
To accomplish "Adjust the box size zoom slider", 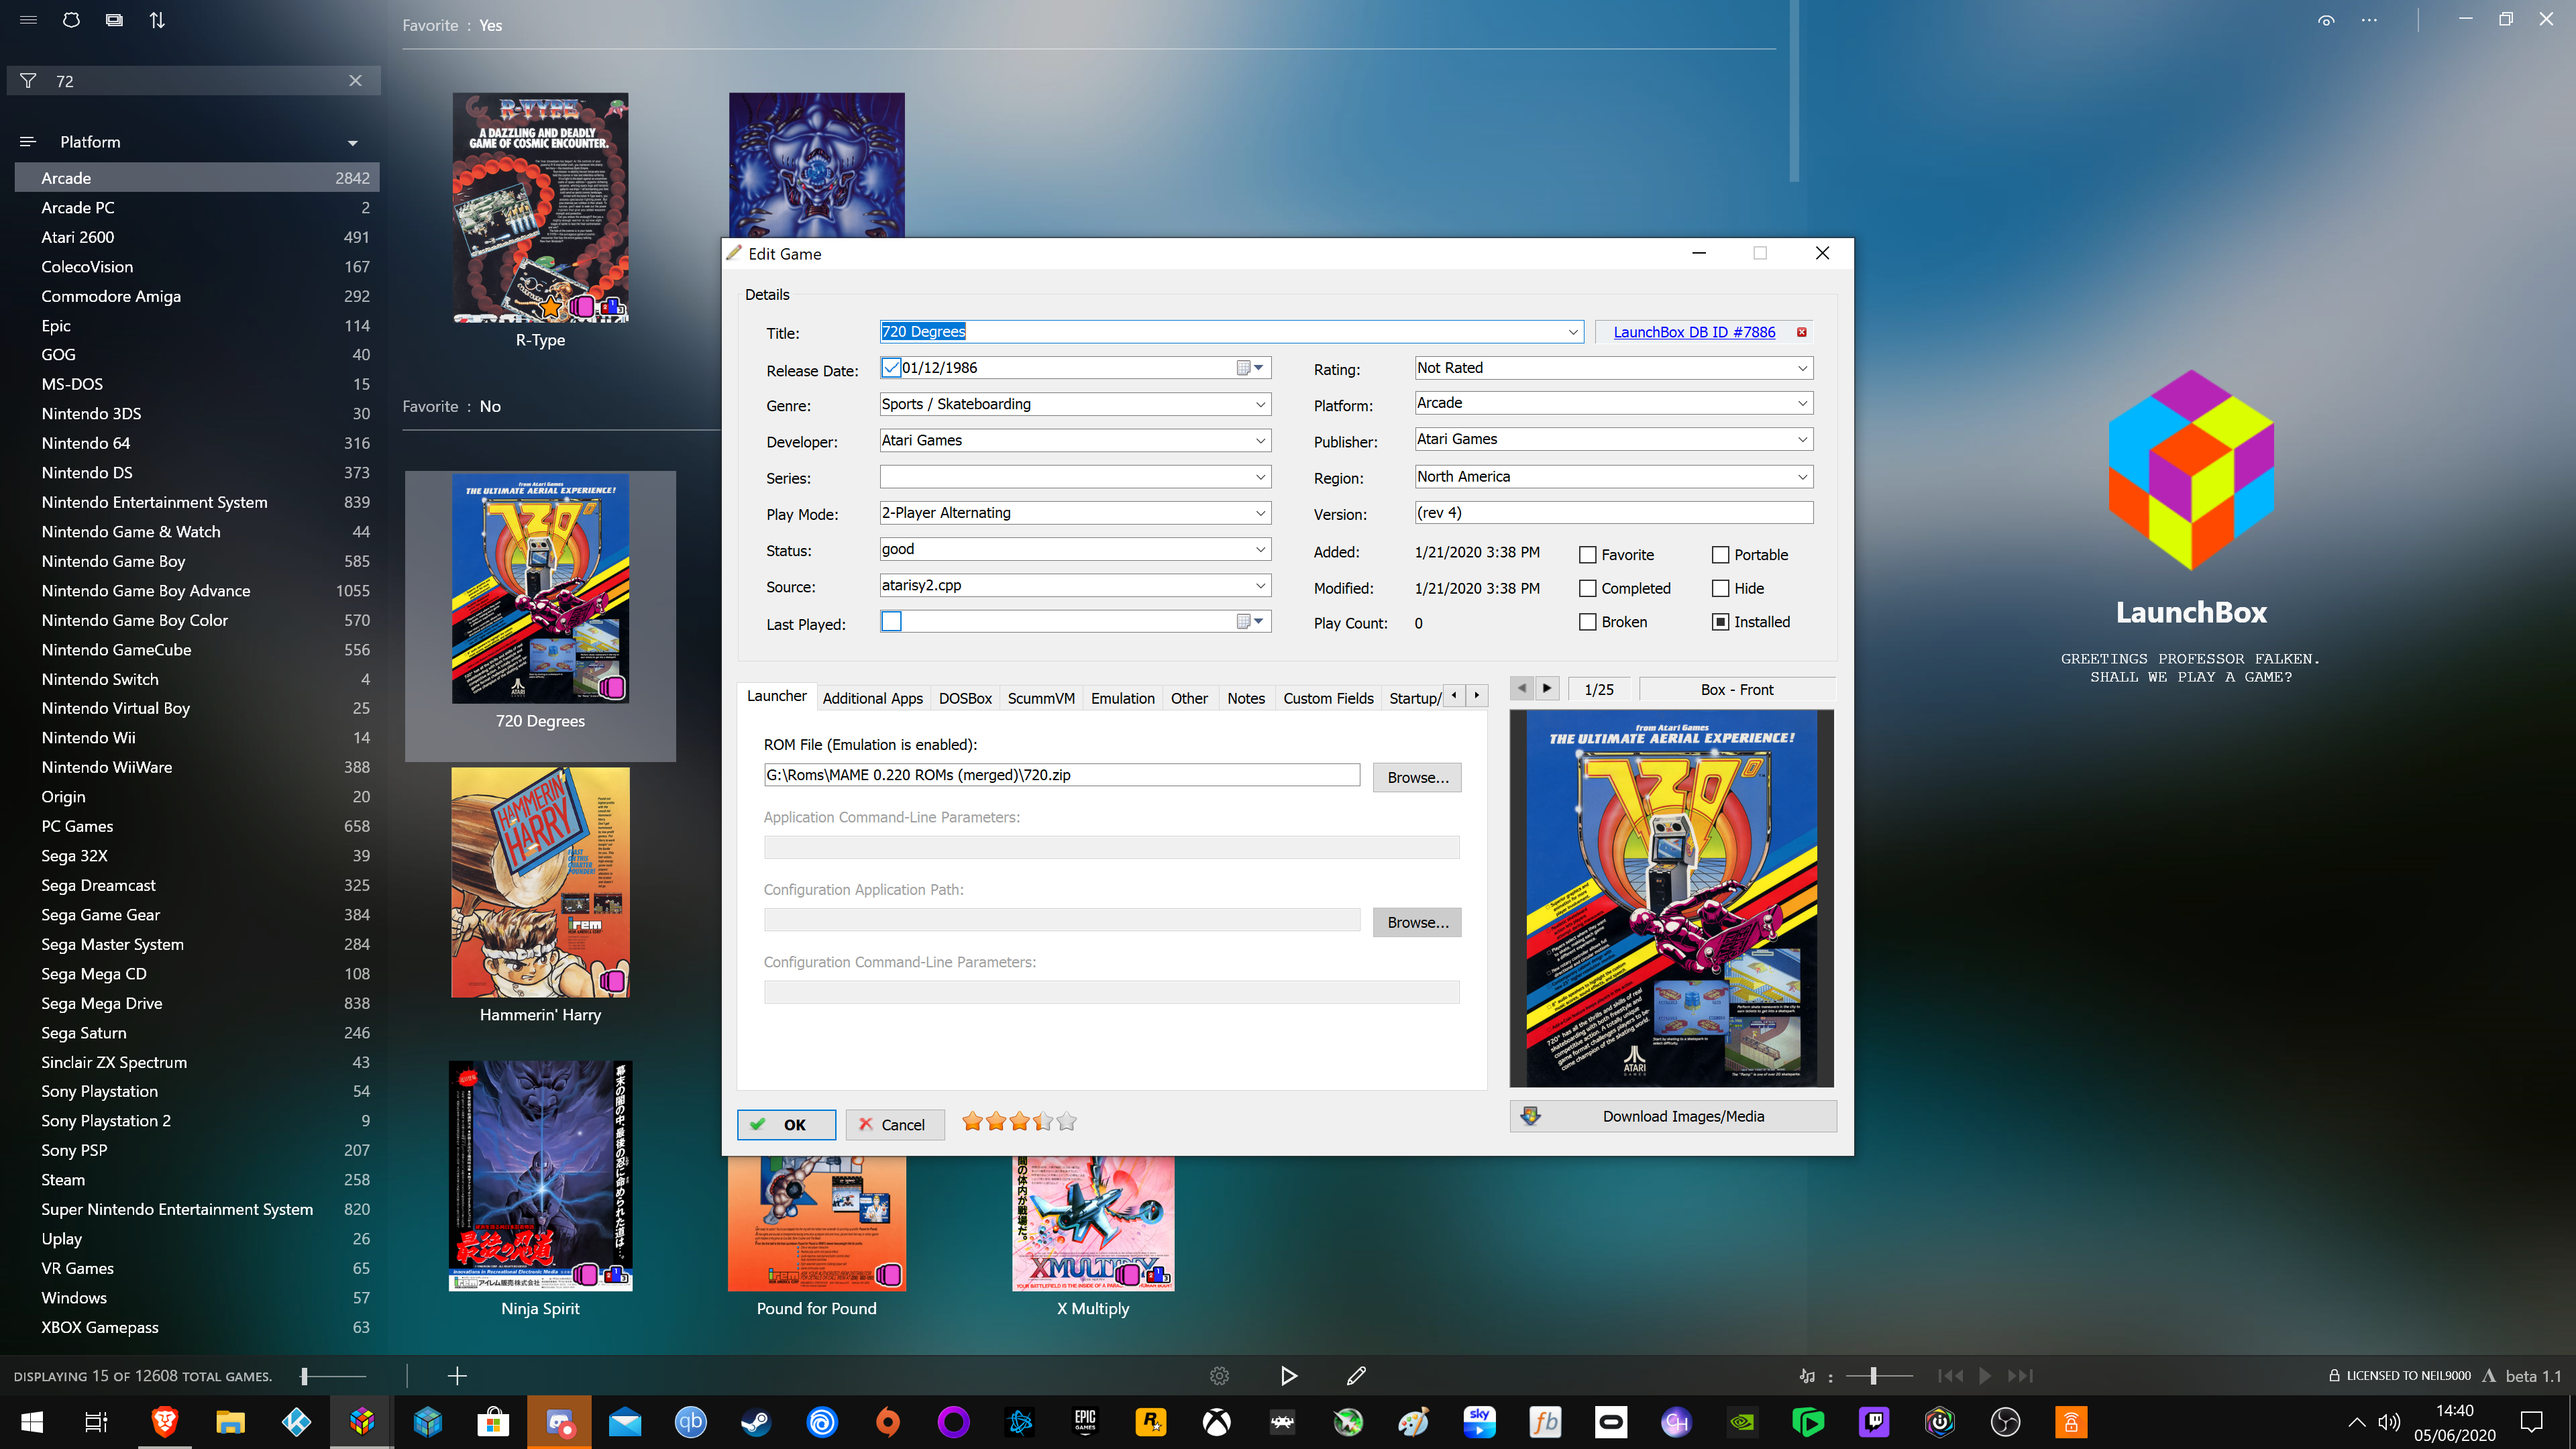I will tap(334, 1377).
